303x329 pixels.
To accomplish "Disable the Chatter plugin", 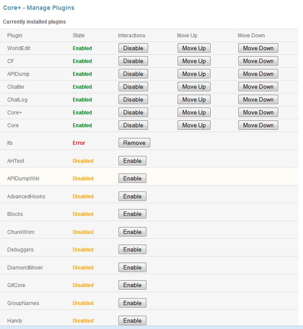I will click(133, 87).
